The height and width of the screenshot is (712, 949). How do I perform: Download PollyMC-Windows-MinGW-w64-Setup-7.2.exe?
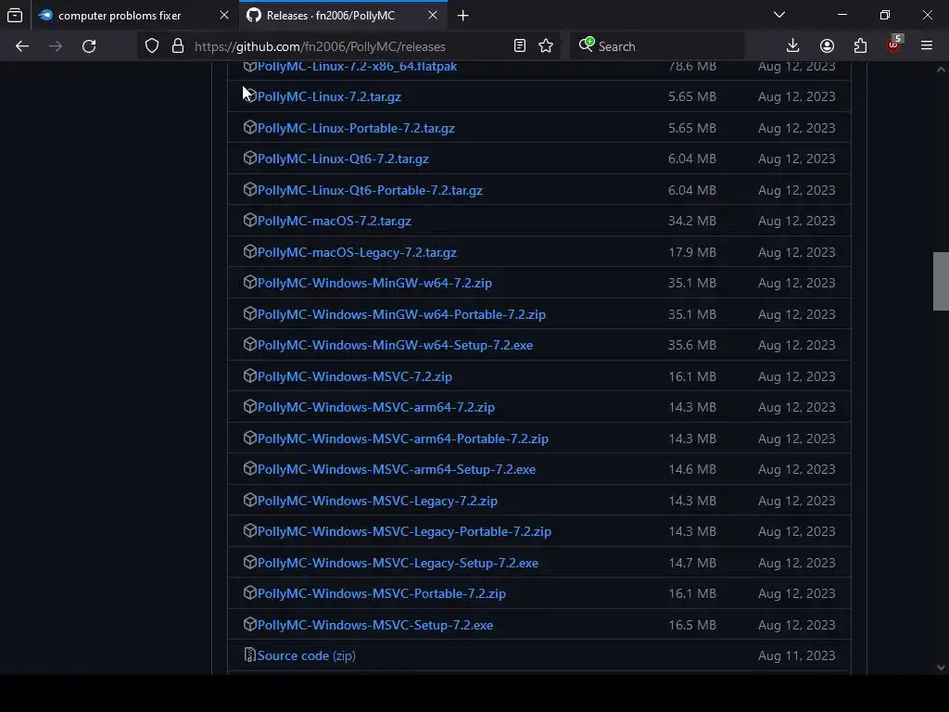[x=395, y=345]
